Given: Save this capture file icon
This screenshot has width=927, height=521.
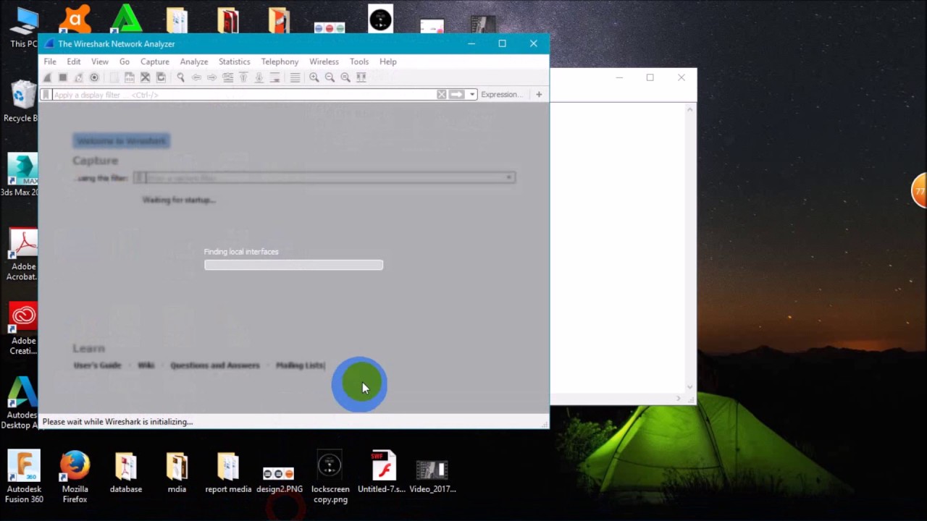Looking at the screenshot, I should point(130,77).
